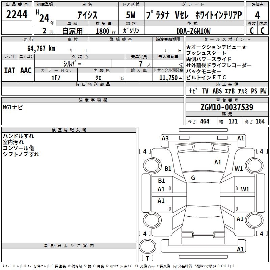Click equipment item TV
Viewport: 270px width, 270px height.
click(205, 91)
